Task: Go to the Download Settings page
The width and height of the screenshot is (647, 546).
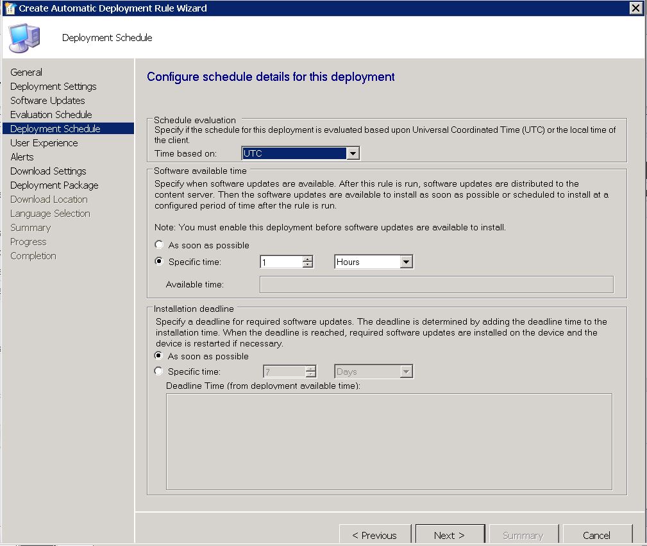Action: pyautogui.click(x=48, y=171)
